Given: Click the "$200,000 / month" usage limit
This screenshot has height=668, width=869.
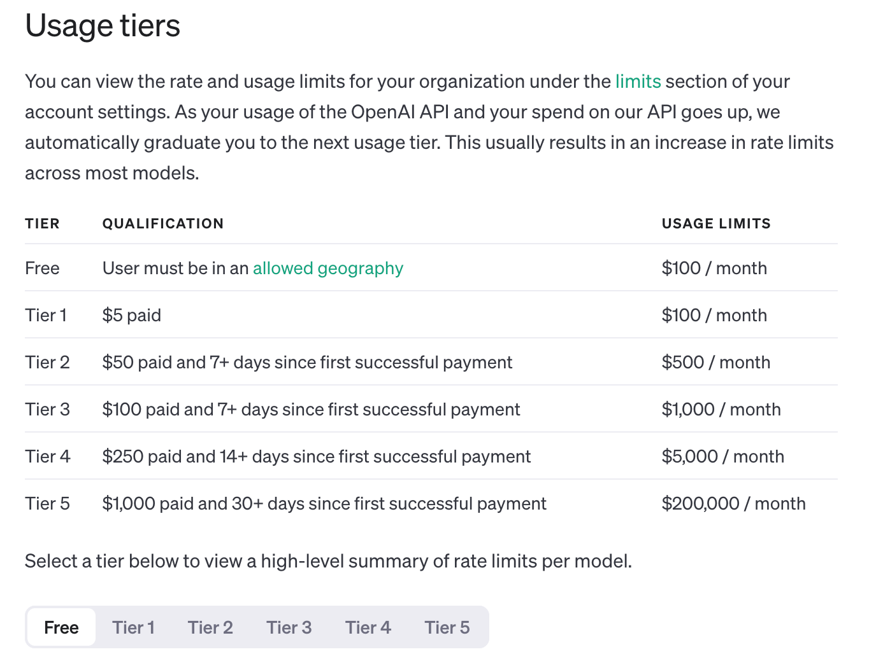Looking at the screenshot, I should pos(733,504).
